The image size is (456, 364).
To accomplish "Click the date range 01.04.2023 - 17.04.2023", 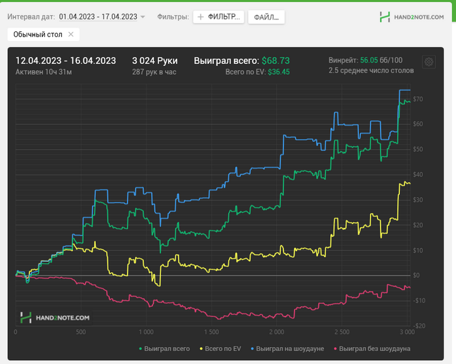I will click(98, 17).
